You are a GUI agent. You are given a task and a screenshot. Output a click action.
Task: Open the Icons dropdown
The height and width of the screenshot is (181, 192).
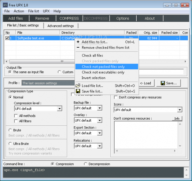pyautogui.click(x=180, y=110)
